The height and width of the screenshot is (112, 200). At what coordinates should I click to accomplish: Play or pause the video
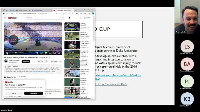coord(7,53)
